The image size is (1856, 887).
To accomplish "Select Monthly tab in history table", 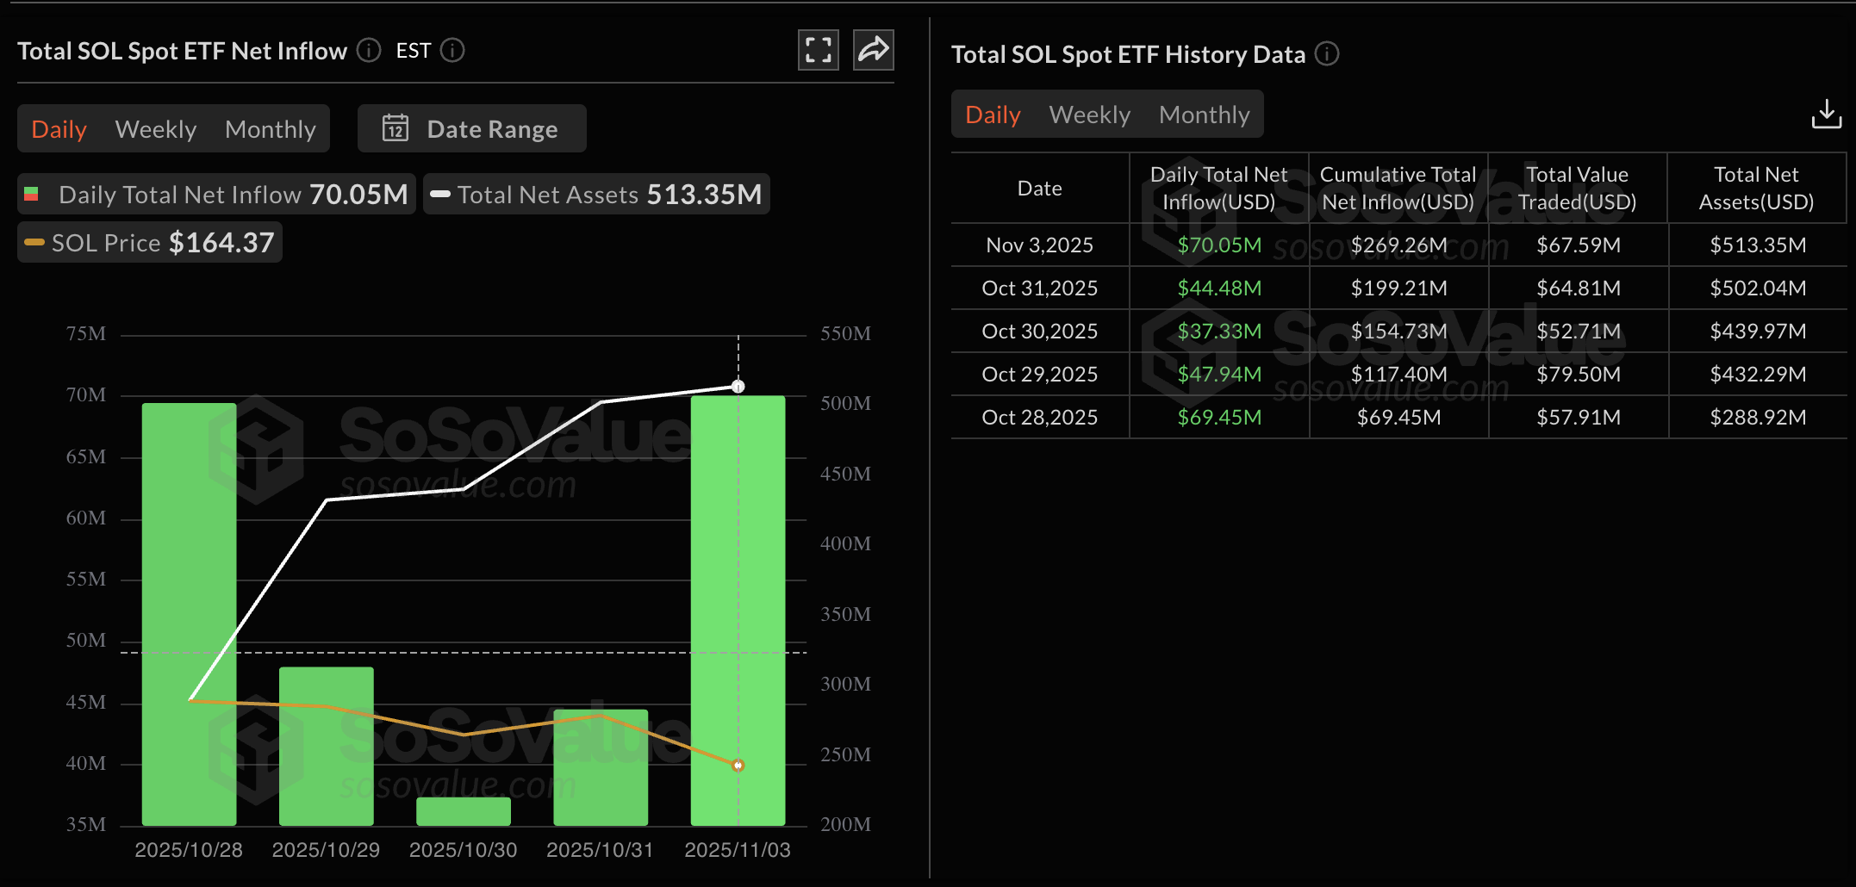I will (x=1204, y=115).
